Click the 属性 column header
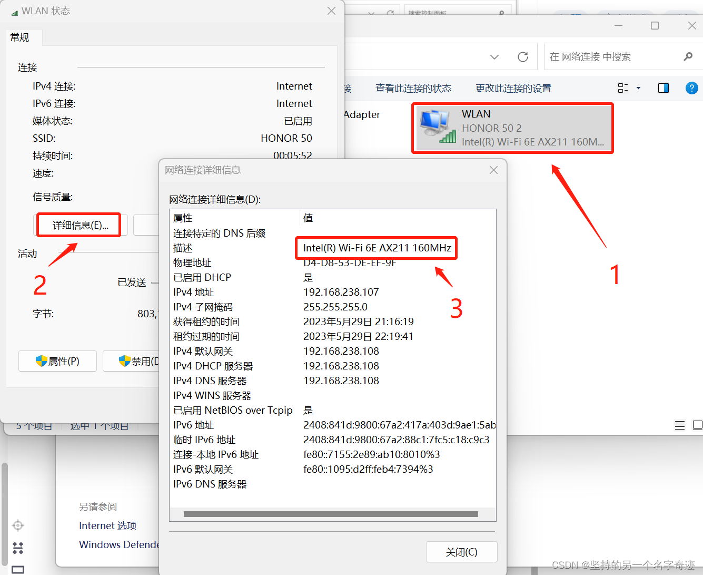 (235, 218)
